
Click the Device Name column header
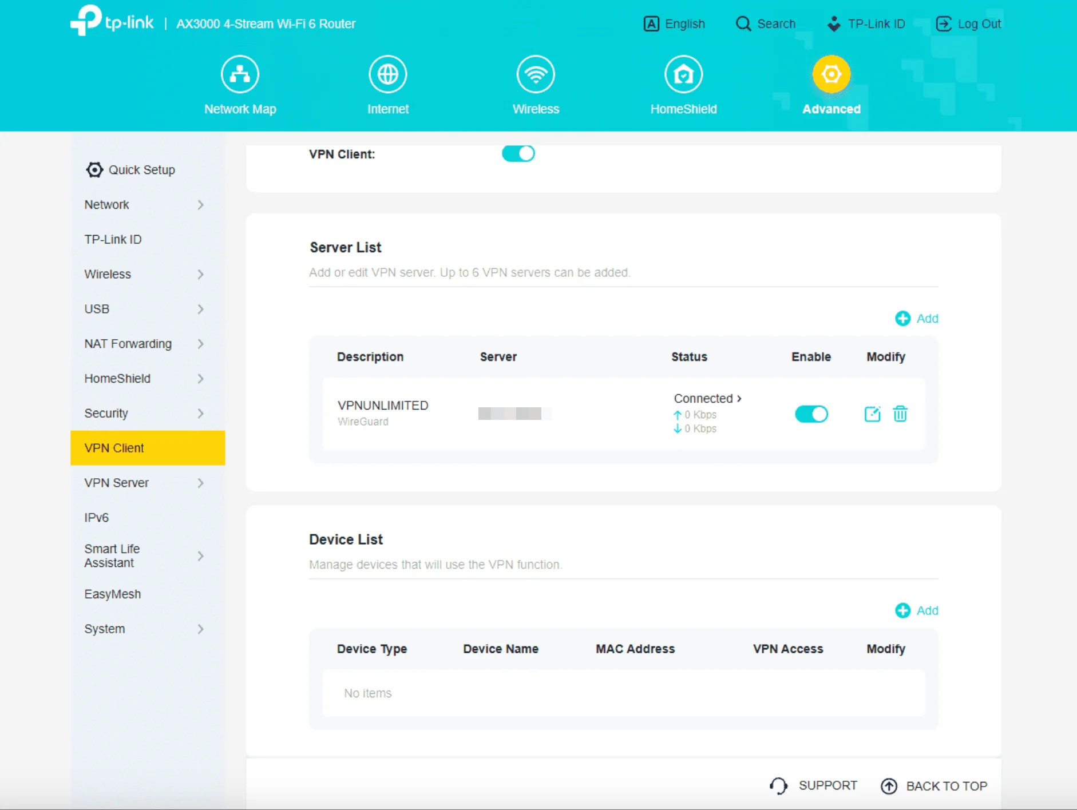(501, 649)
